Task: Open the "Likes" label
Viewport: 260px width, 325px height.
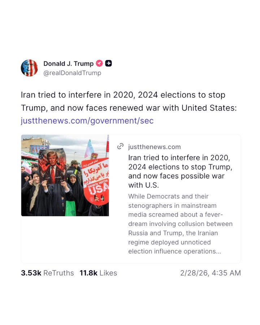Action: [x=108, y=273]
